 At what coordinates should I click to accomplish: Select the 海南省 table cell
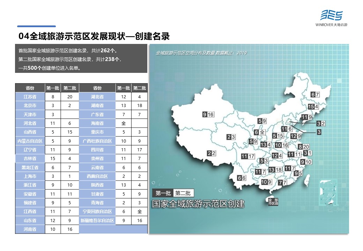[x=97, y=123]
